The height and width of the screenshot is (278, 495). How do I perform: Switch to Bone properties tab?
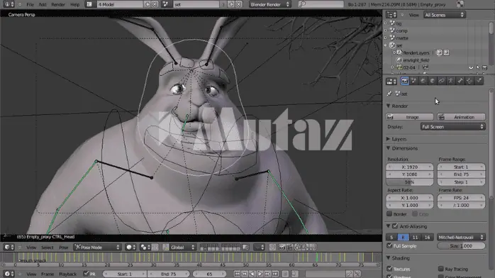(460, 81)
